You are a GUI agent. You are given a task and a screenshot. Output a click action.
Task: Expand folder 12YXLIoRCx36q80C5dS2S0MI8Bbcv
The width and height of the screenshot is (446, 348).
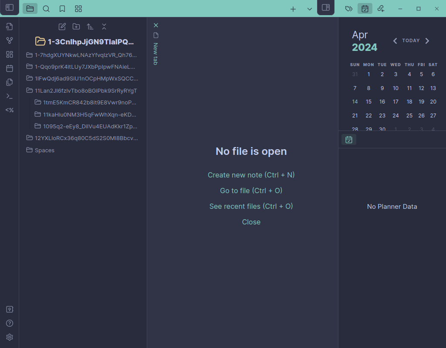coord(81,138)
